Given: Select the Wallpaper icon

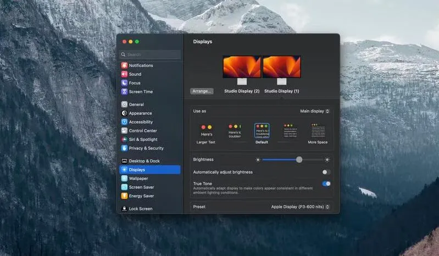Looking at the screenshot, I should point(124,178).
